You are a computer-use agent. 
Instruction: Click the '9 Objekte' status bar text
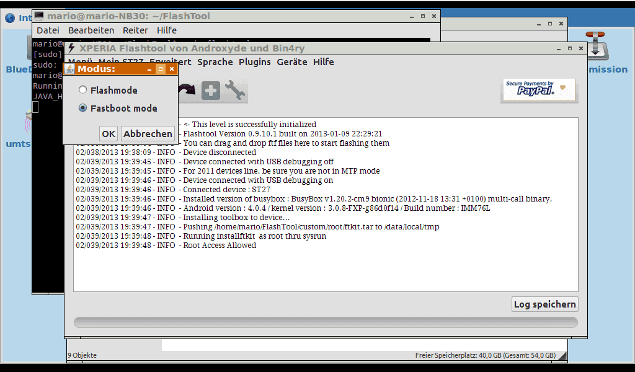pos(82,355)
